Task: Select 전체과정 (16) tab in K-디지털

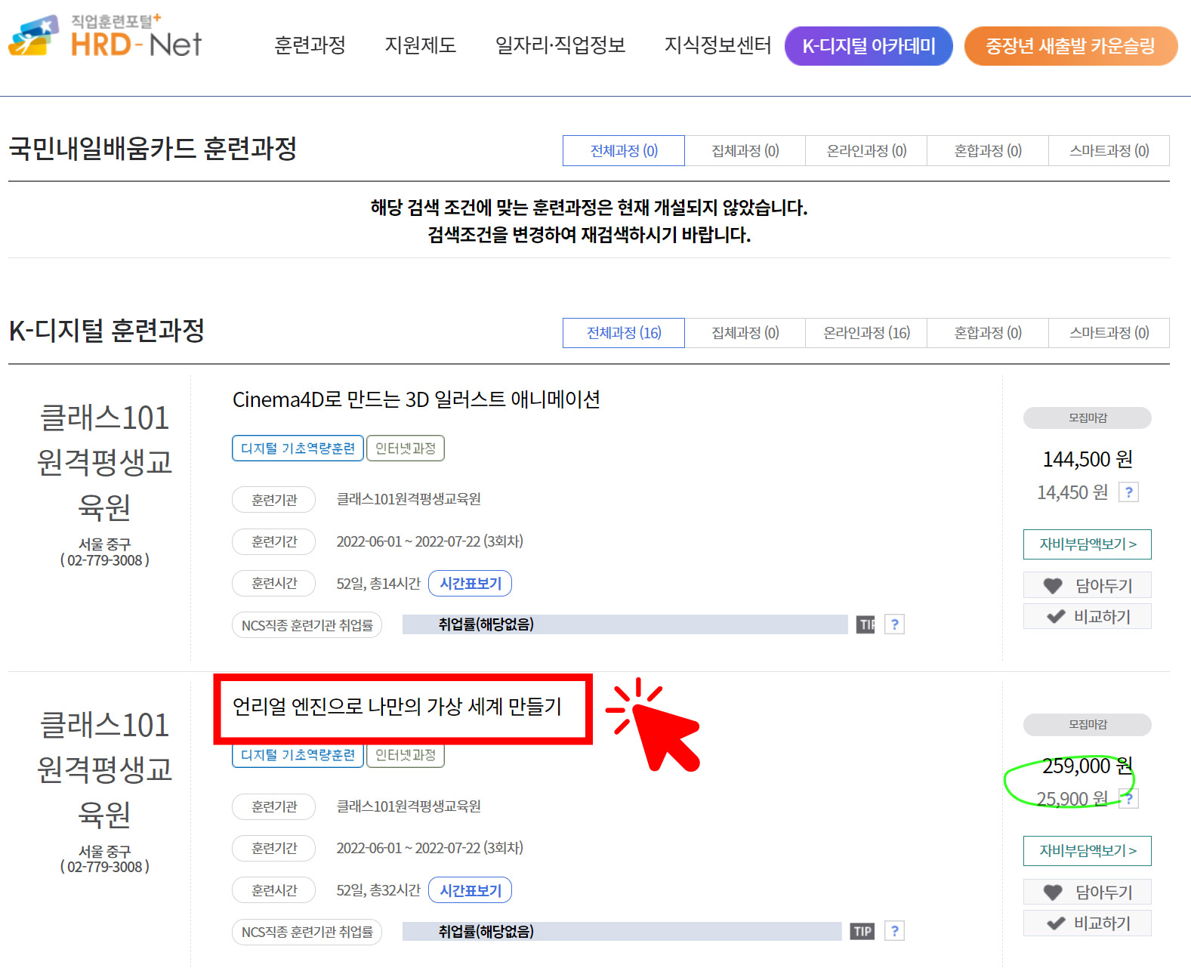Action: 624,333
